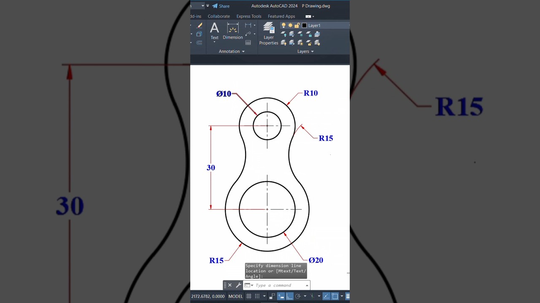The width and height of the screenshot is (540, 303).
Task: Insert a Table from Annotation panel
Action: tap(248, 43)
